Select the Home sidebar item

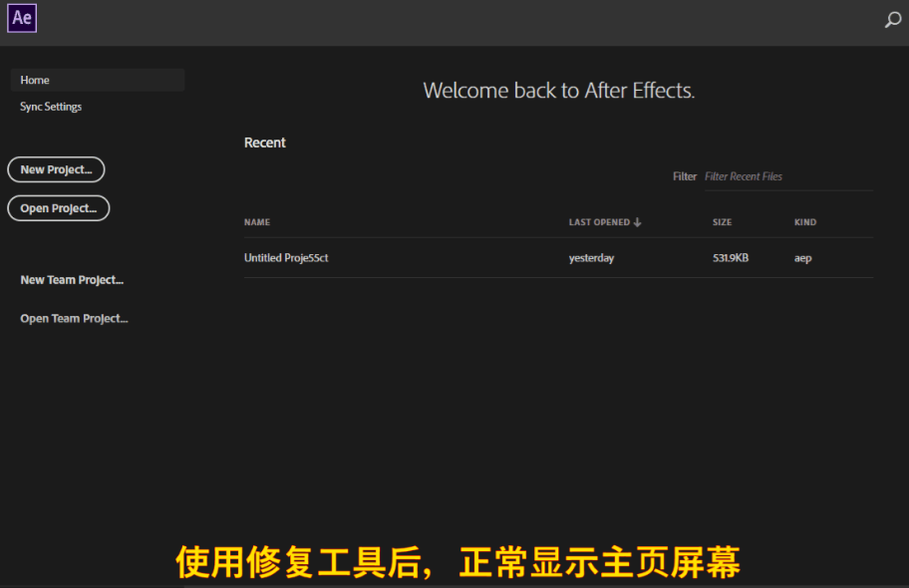[98, 80]
